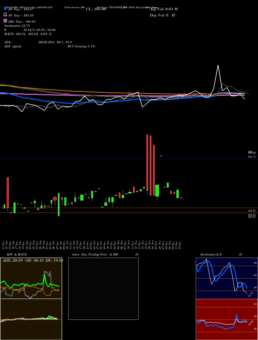This screenshot has width=258, height=340.
Task: Click the ADX (MGR) 20.6, 30.1, 19.9 values
Action: coord(55,42)
